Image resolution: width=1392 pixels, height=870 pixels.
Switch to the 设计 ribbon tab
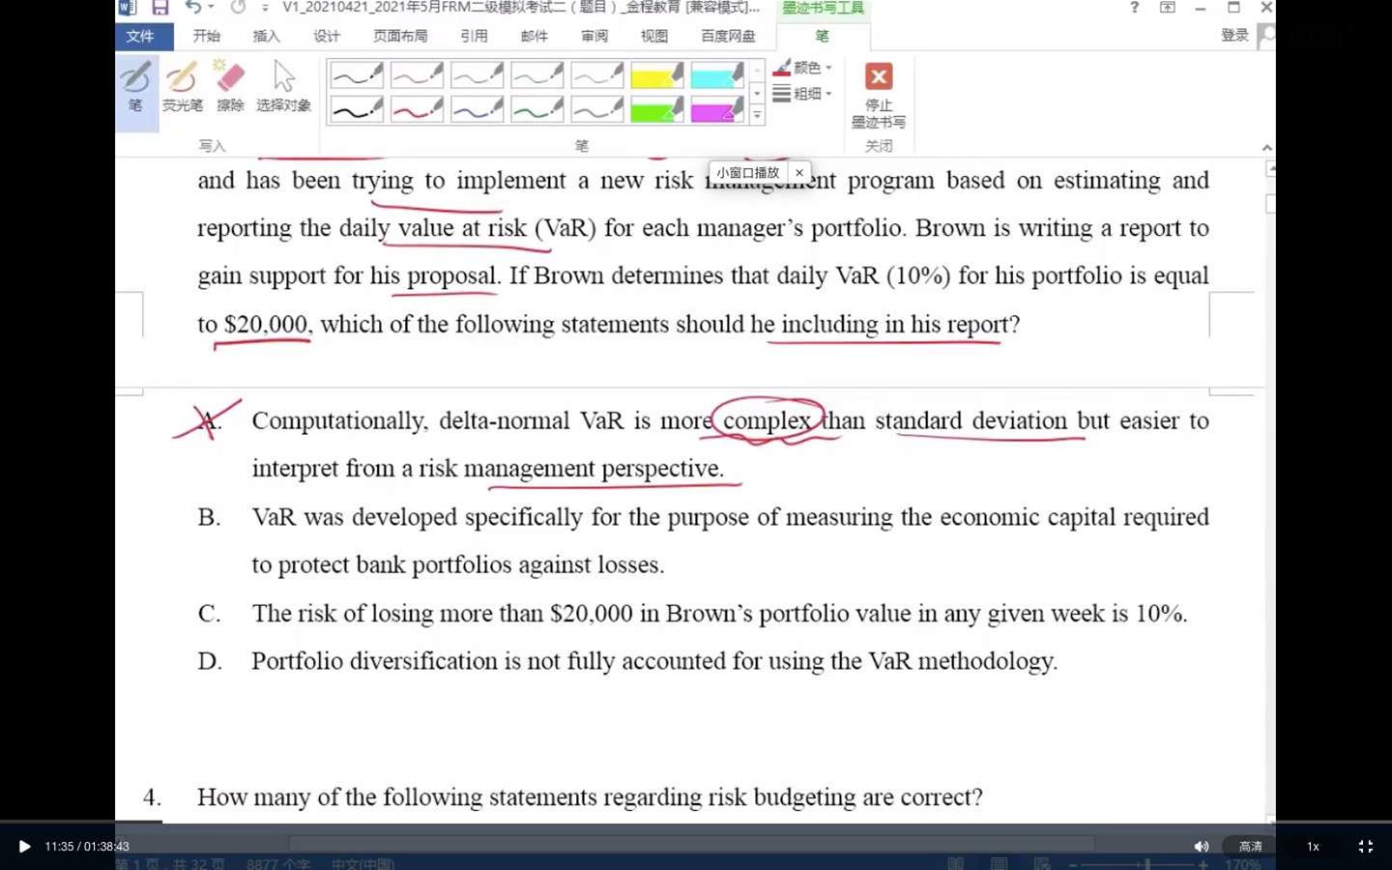click(327, 36)
